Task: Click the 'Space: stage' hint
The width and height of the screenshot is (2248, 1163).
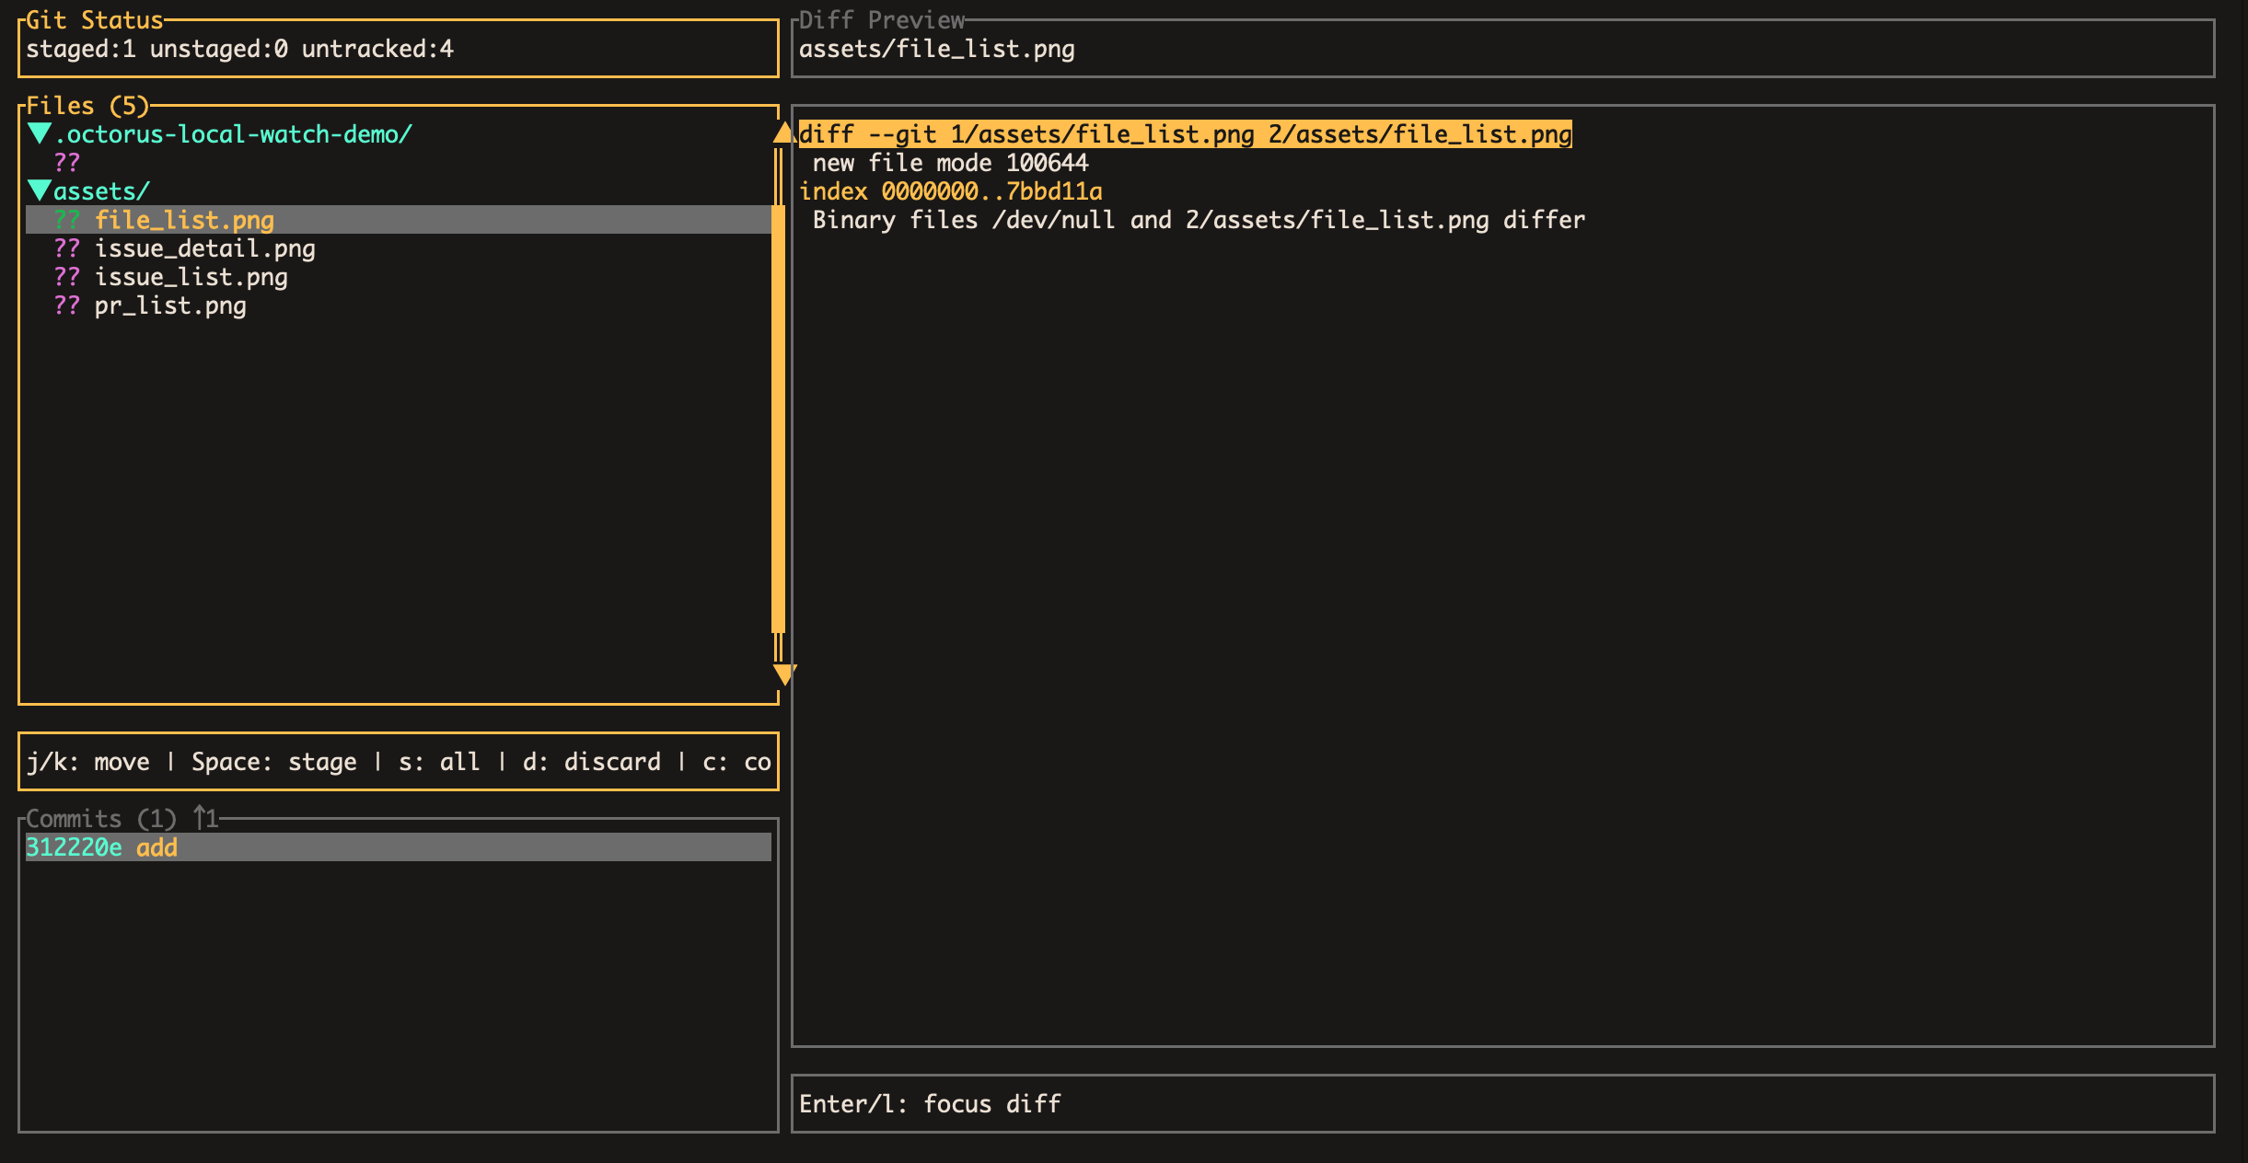Action: click(273, 762)
